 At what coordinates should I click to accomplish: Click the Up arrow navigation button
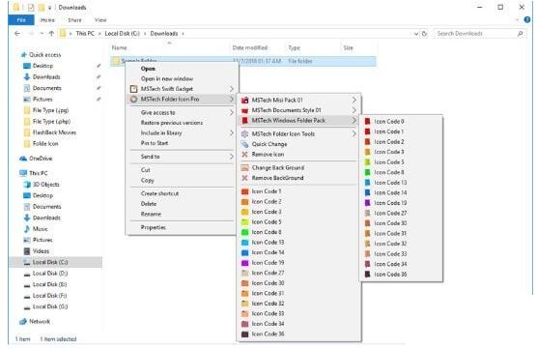[52, 34]
